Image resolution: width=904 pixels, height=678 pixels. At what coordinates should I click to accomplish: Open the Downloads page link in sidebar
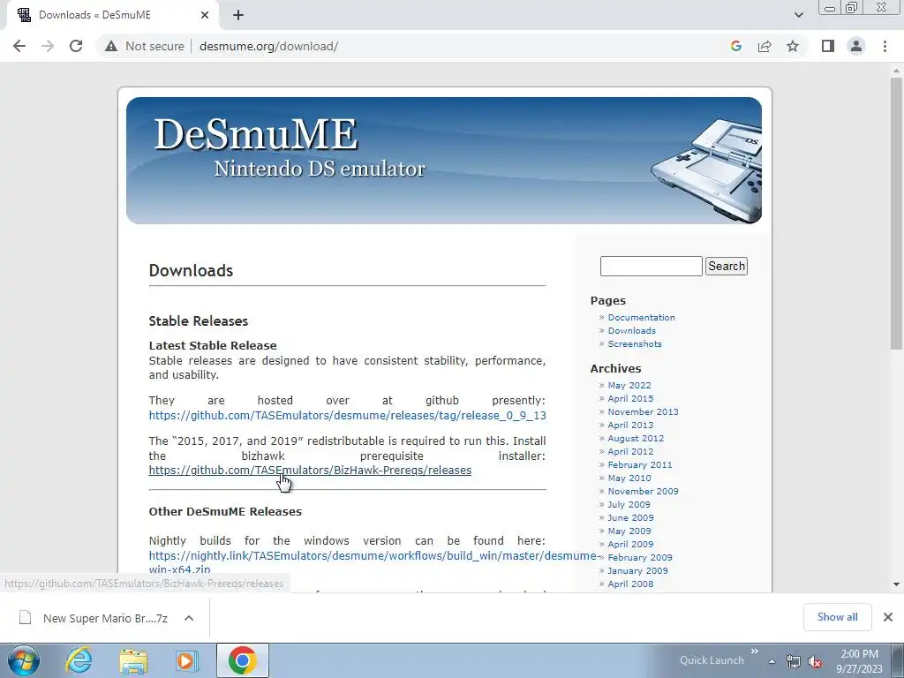[x=631, y=331]
